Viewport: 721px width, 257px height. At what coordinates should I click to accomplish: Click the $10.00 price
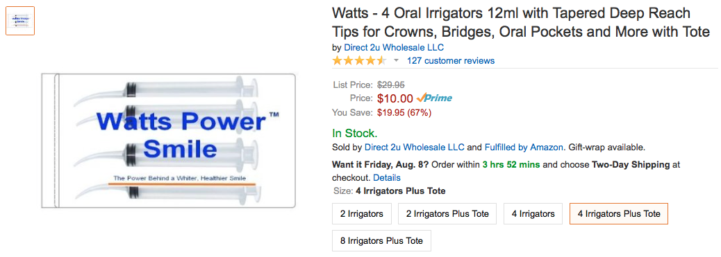click(x=395, y=98)
